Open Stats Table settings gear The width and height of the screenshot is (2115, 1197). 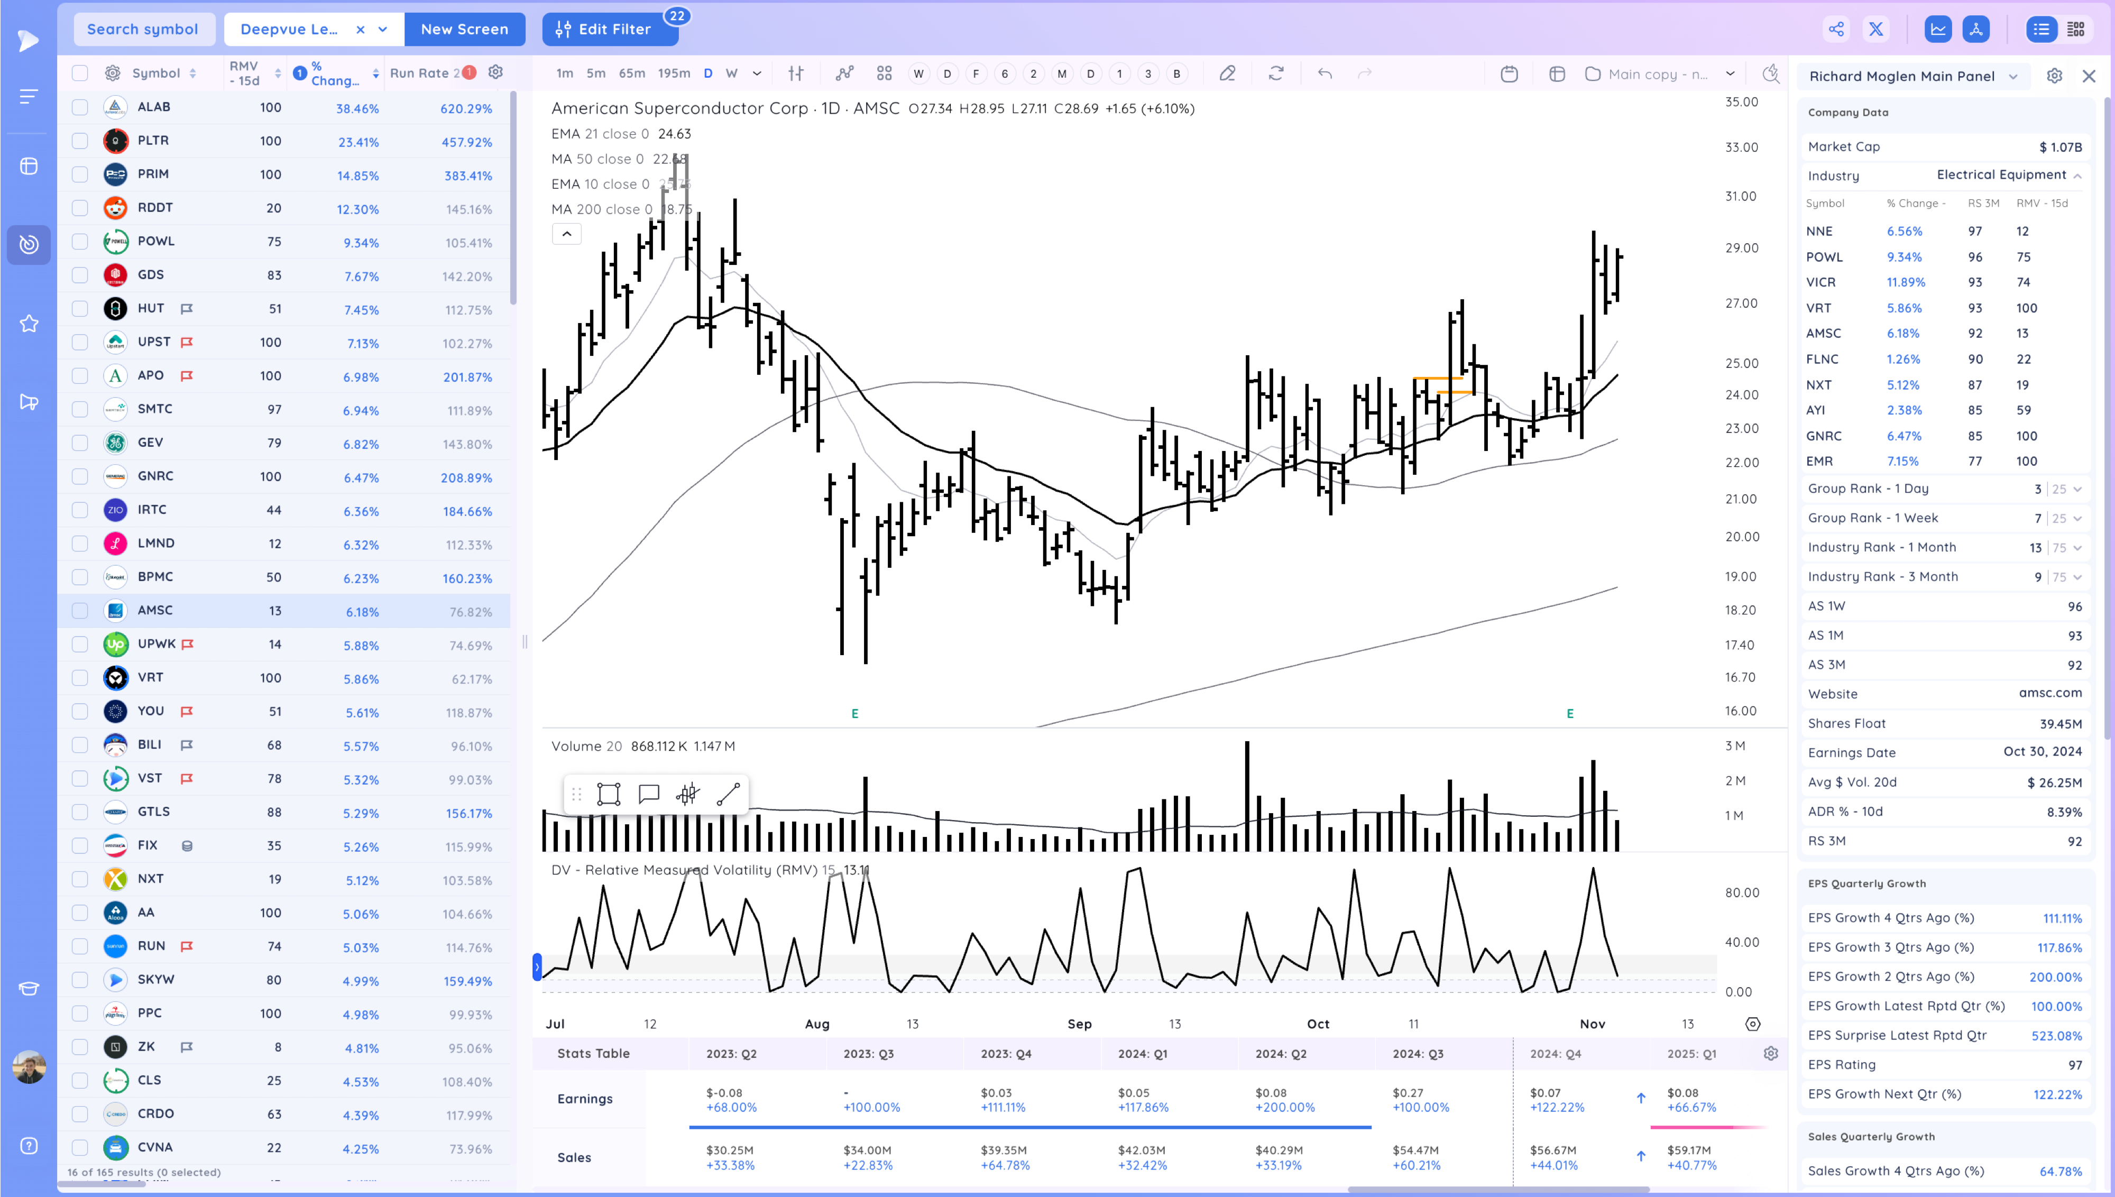tap(1771, 1053)
